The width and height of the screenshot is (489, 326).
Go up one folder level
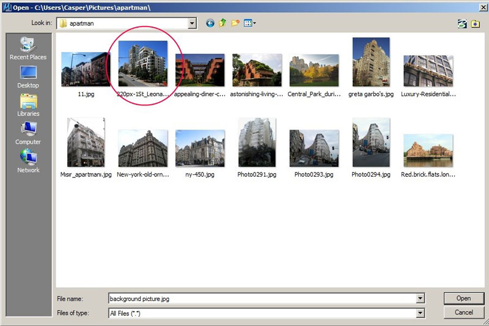tap(223, 23)
